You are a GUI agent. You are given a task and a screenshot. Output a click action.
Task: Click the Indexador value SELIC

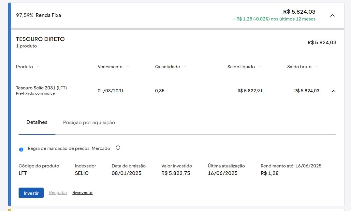pos(82,173)
